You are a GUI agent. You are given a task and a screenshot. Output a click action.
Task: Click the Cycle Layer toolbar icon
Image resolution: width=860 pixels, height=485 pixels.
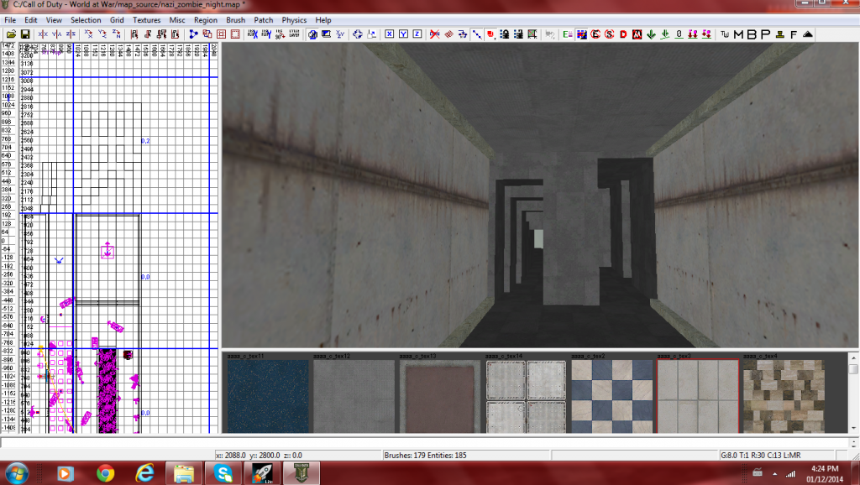(295, 34)
